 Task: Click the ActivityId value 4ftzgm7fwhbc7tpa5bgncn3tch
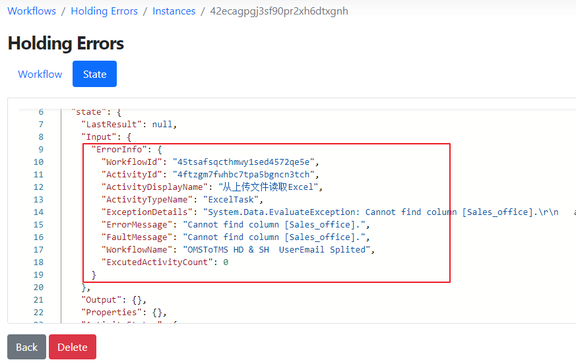tap(243, 175)
